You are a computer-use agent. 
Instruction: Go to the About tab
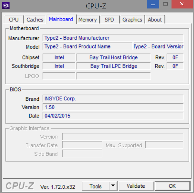[x=155, y=20]
